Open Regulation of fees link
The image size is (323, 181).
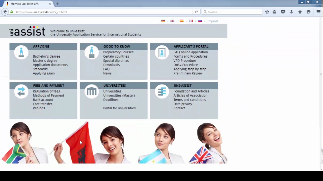(x=46, y=91)
